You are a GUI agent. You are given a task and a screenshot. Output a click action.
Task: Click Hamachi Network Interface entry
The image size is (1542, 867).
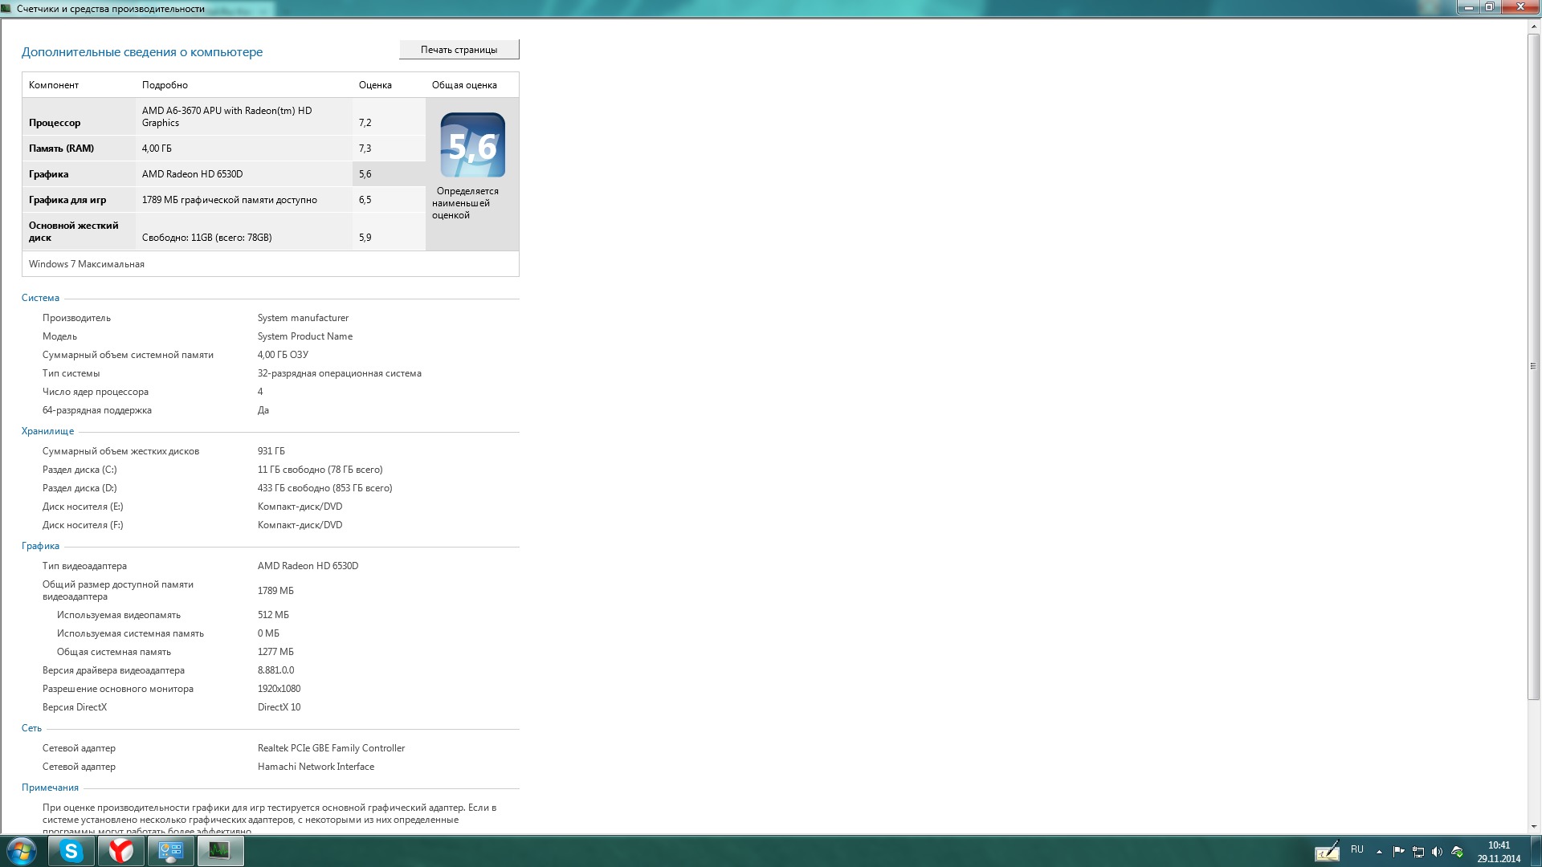316,767
